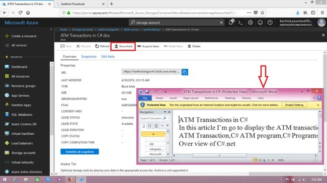Screen dimensions: 327x183
Task: Click Save icon in Word quick access toolbar
Action: [x=147, y=92]
